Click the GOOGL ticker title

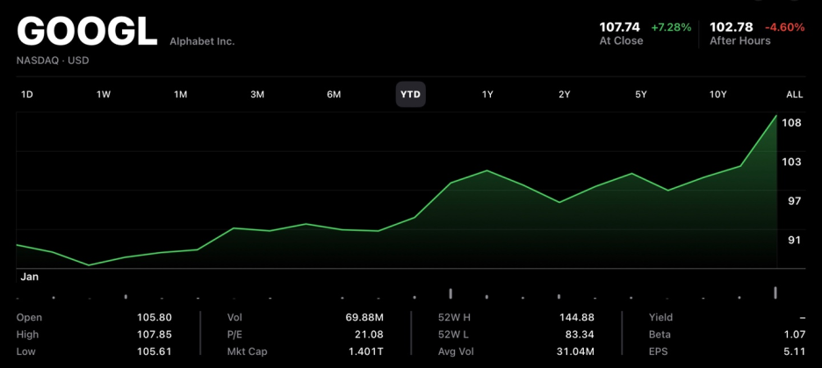(x=87, y=32)
